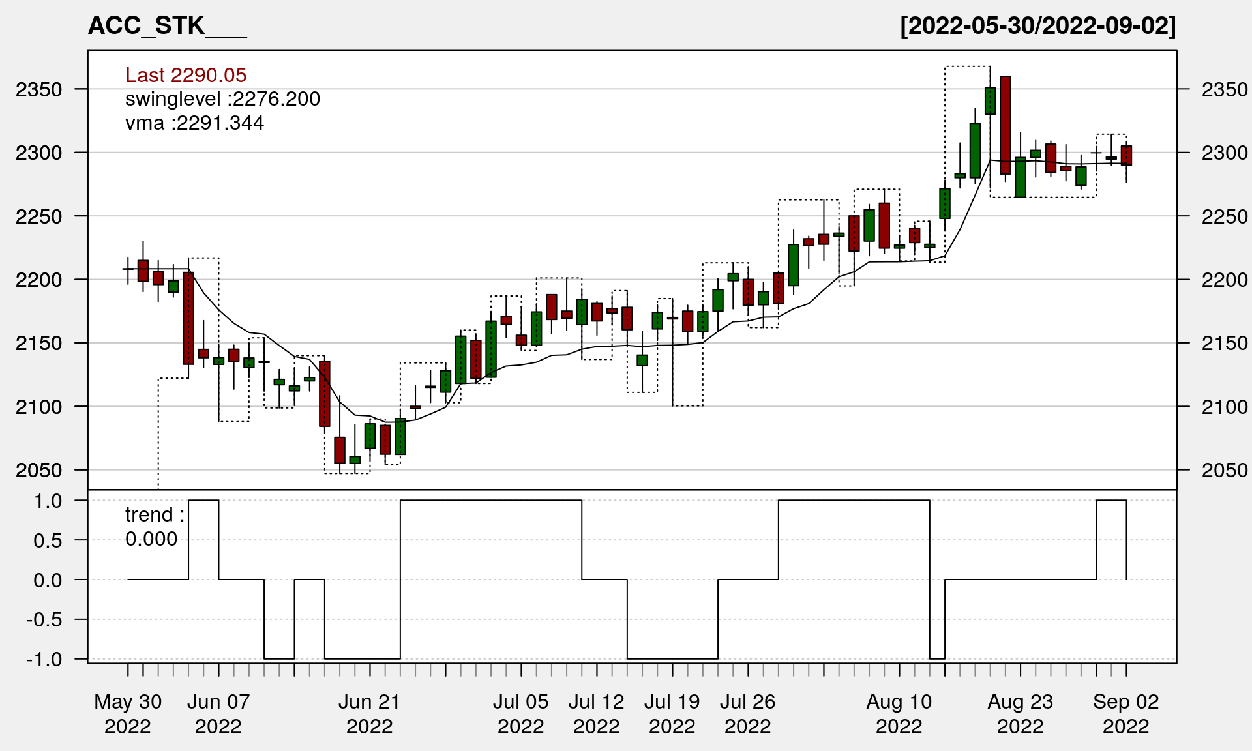Click the large red candle in early June
The height and width of the screenshot is (751, 1252).
point(188,318)
